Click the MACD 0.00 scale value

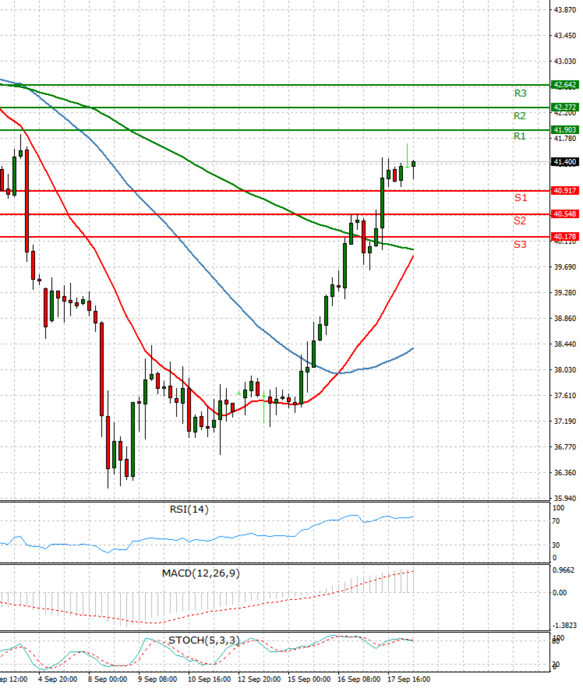click(x=560, y=593)
